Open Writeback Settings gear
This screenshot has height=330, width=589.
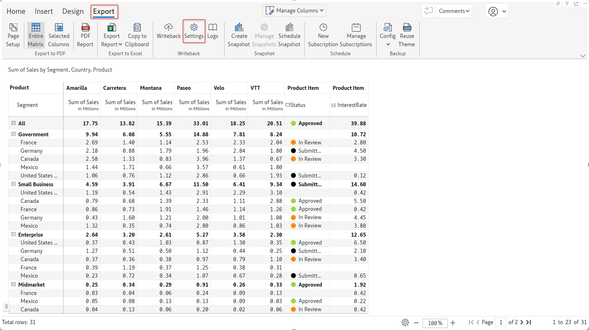pyautogui.click(x=194, y=27)
